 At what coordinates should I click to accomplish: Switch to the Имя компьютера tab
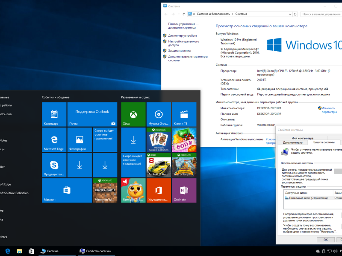coord(302,138)
